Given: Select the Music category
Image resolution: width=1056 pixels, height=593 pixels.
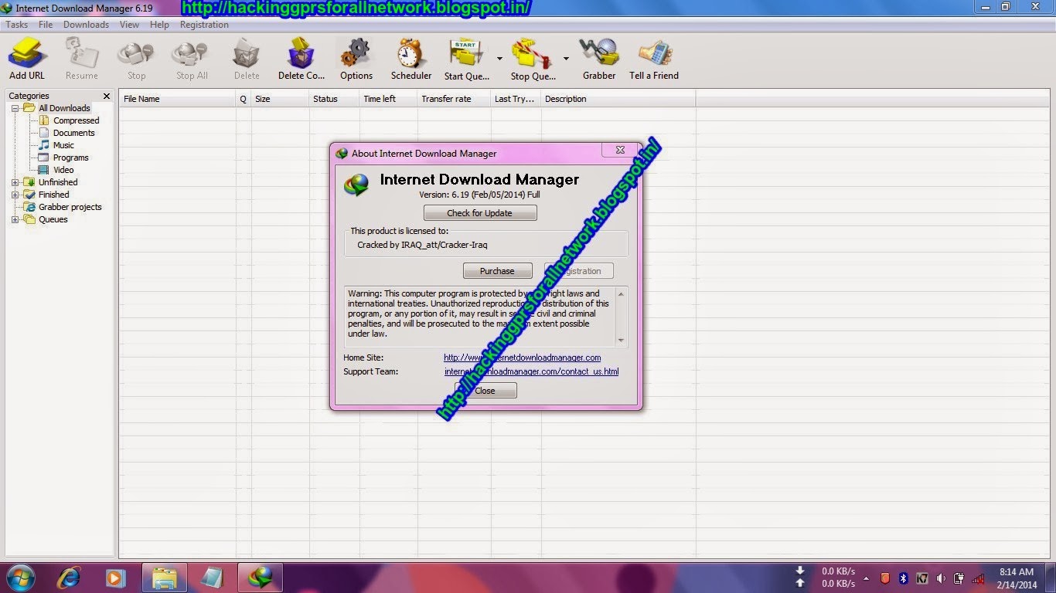Looking at the screenshot, I should [63, 145].
